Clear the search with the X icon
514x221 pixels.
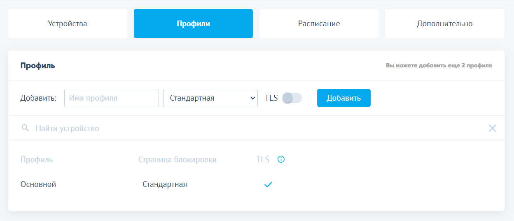click(x=492, y=128)
